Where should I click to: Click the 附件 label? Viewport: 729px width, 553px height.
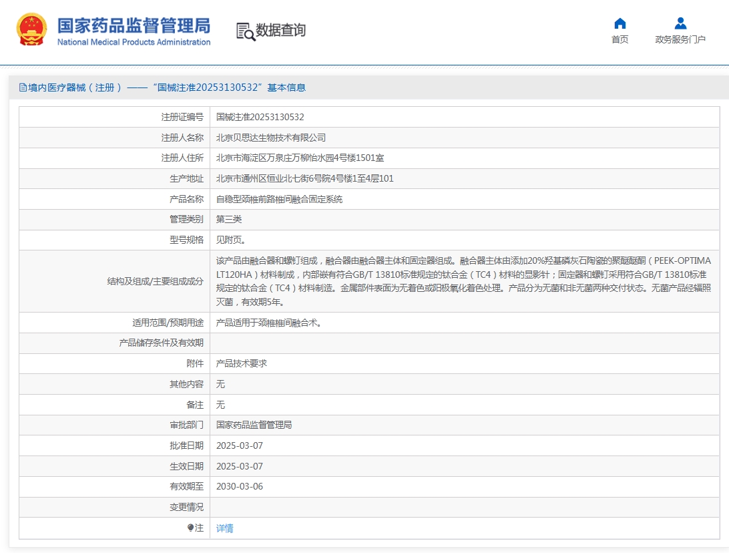point(195,363)
